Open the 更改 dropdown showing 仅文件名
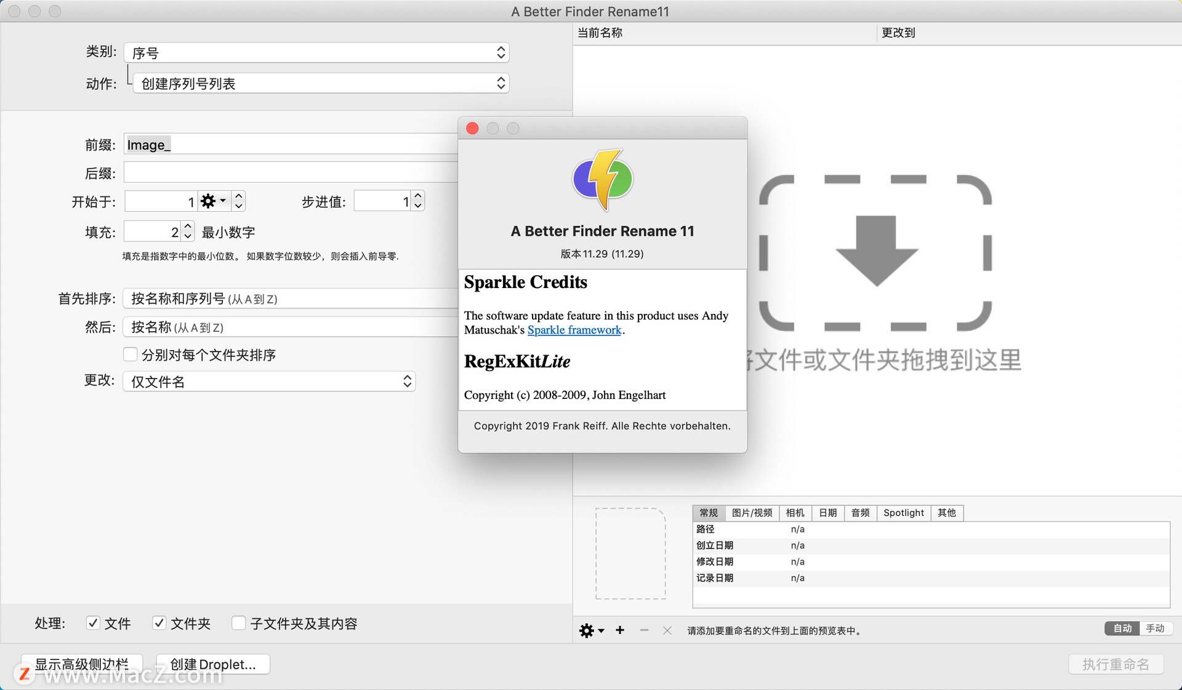The width and height of the screenshot is (1182, 690). (268, 381)
